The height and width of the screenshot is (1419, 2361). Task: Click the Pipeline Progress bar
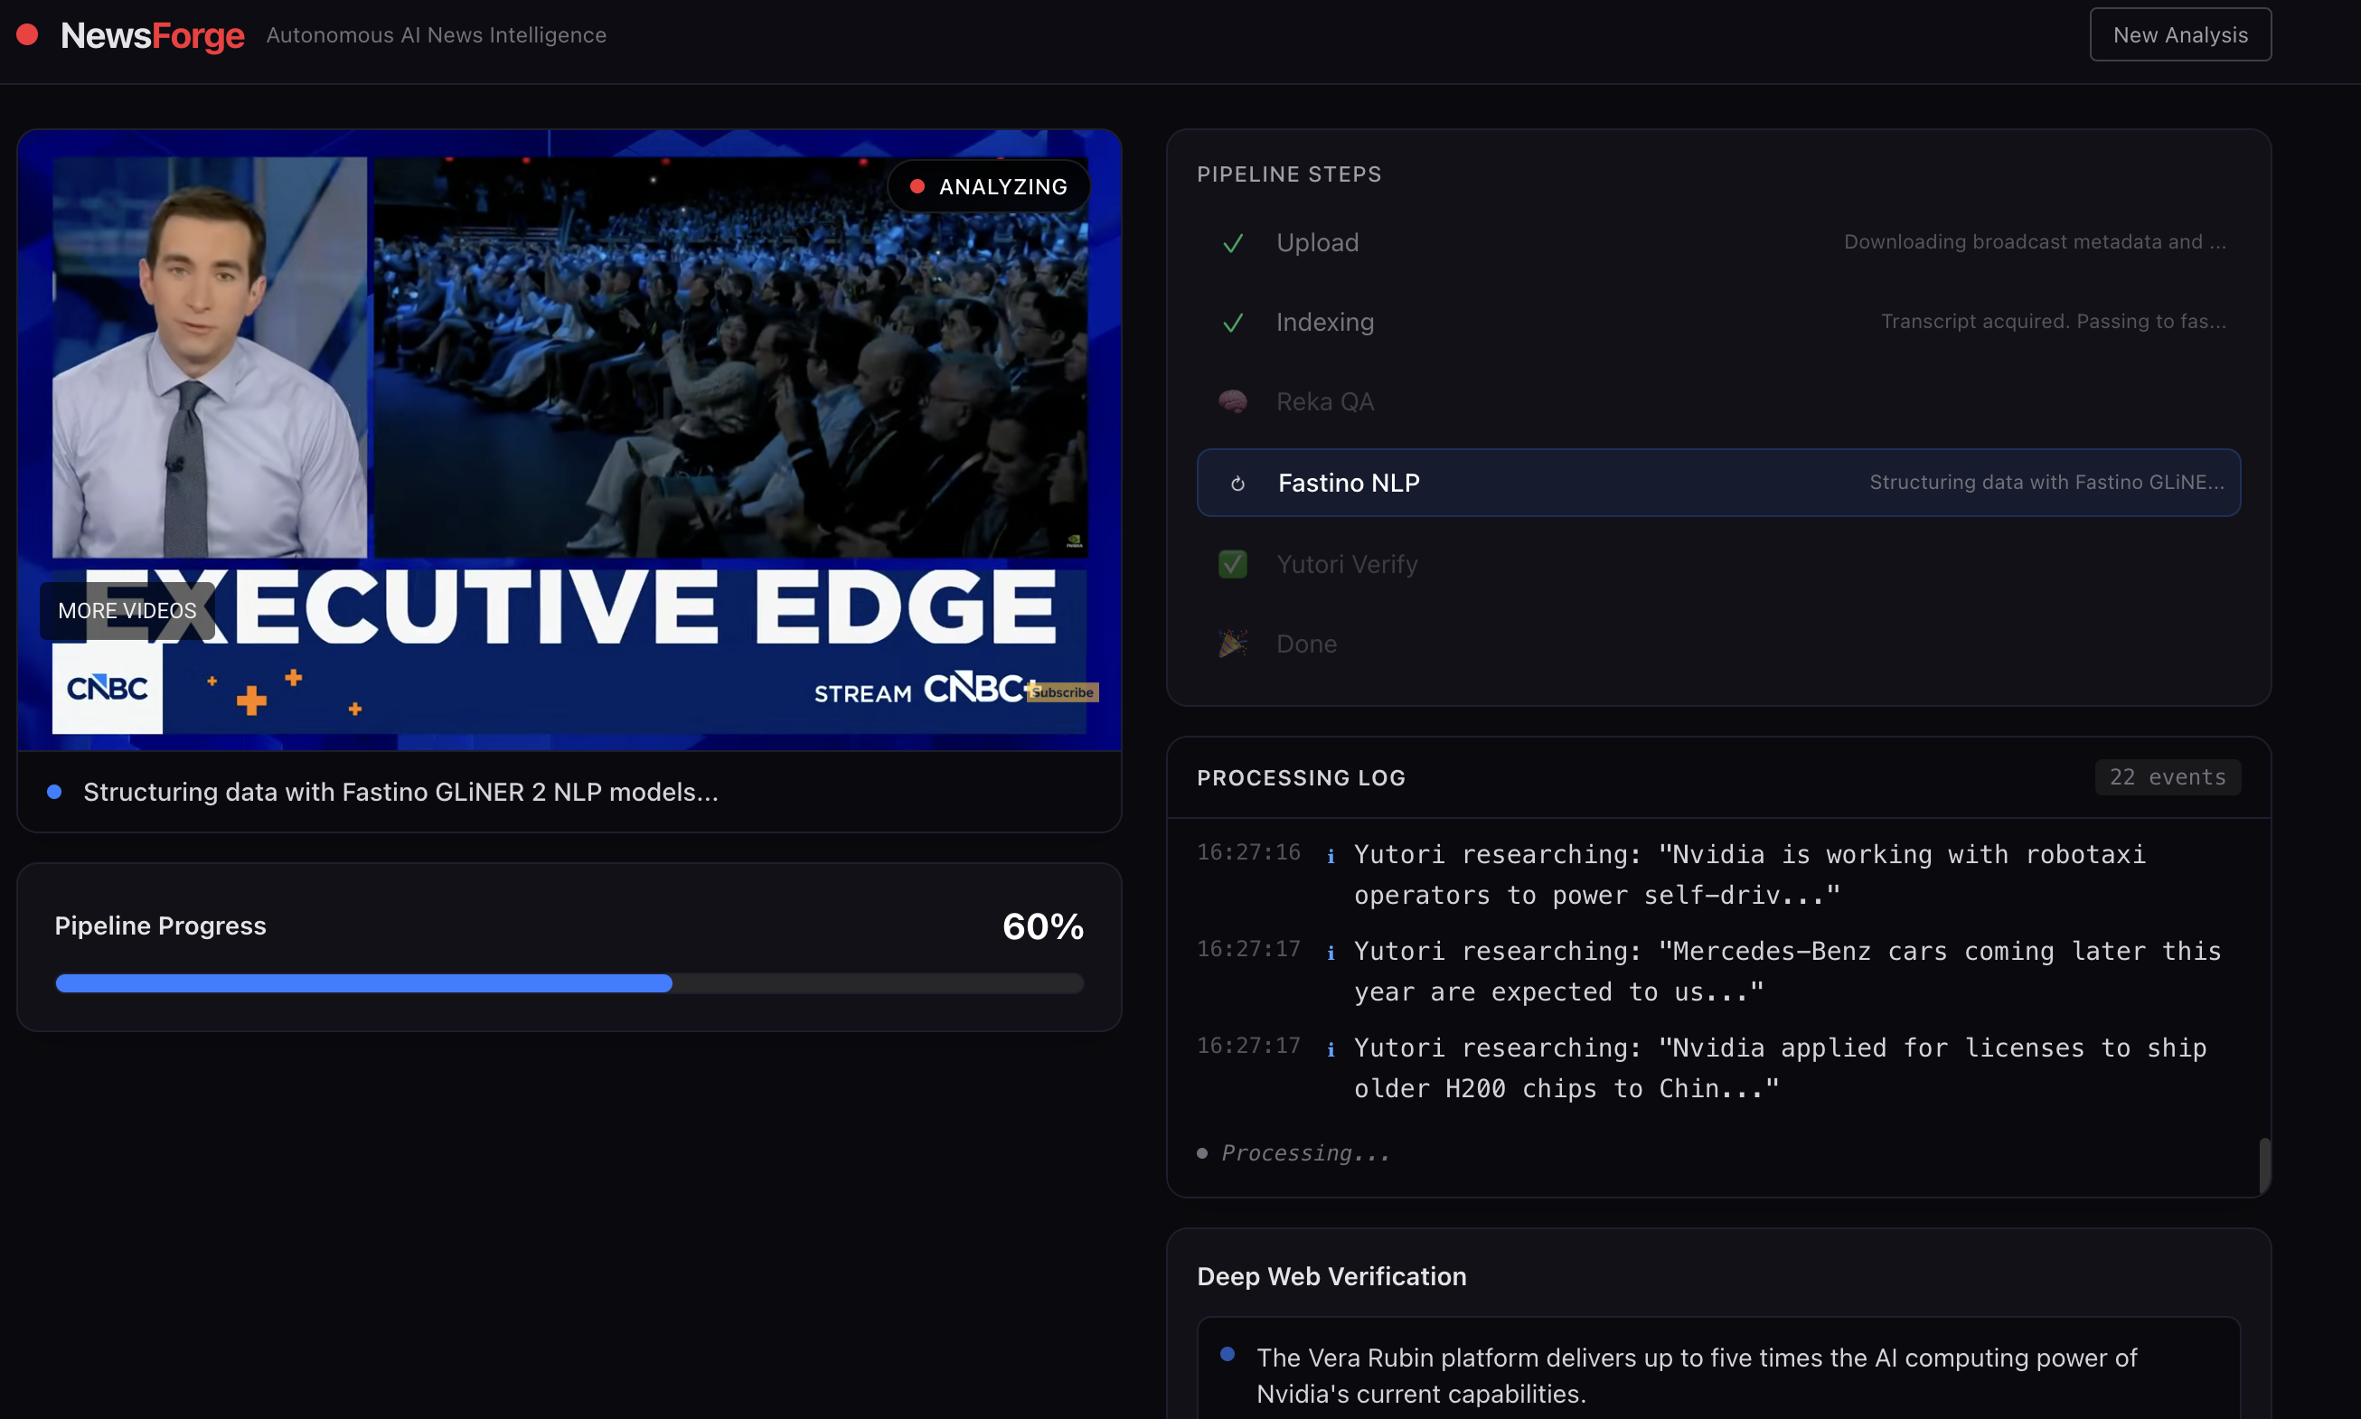[568, 983]
